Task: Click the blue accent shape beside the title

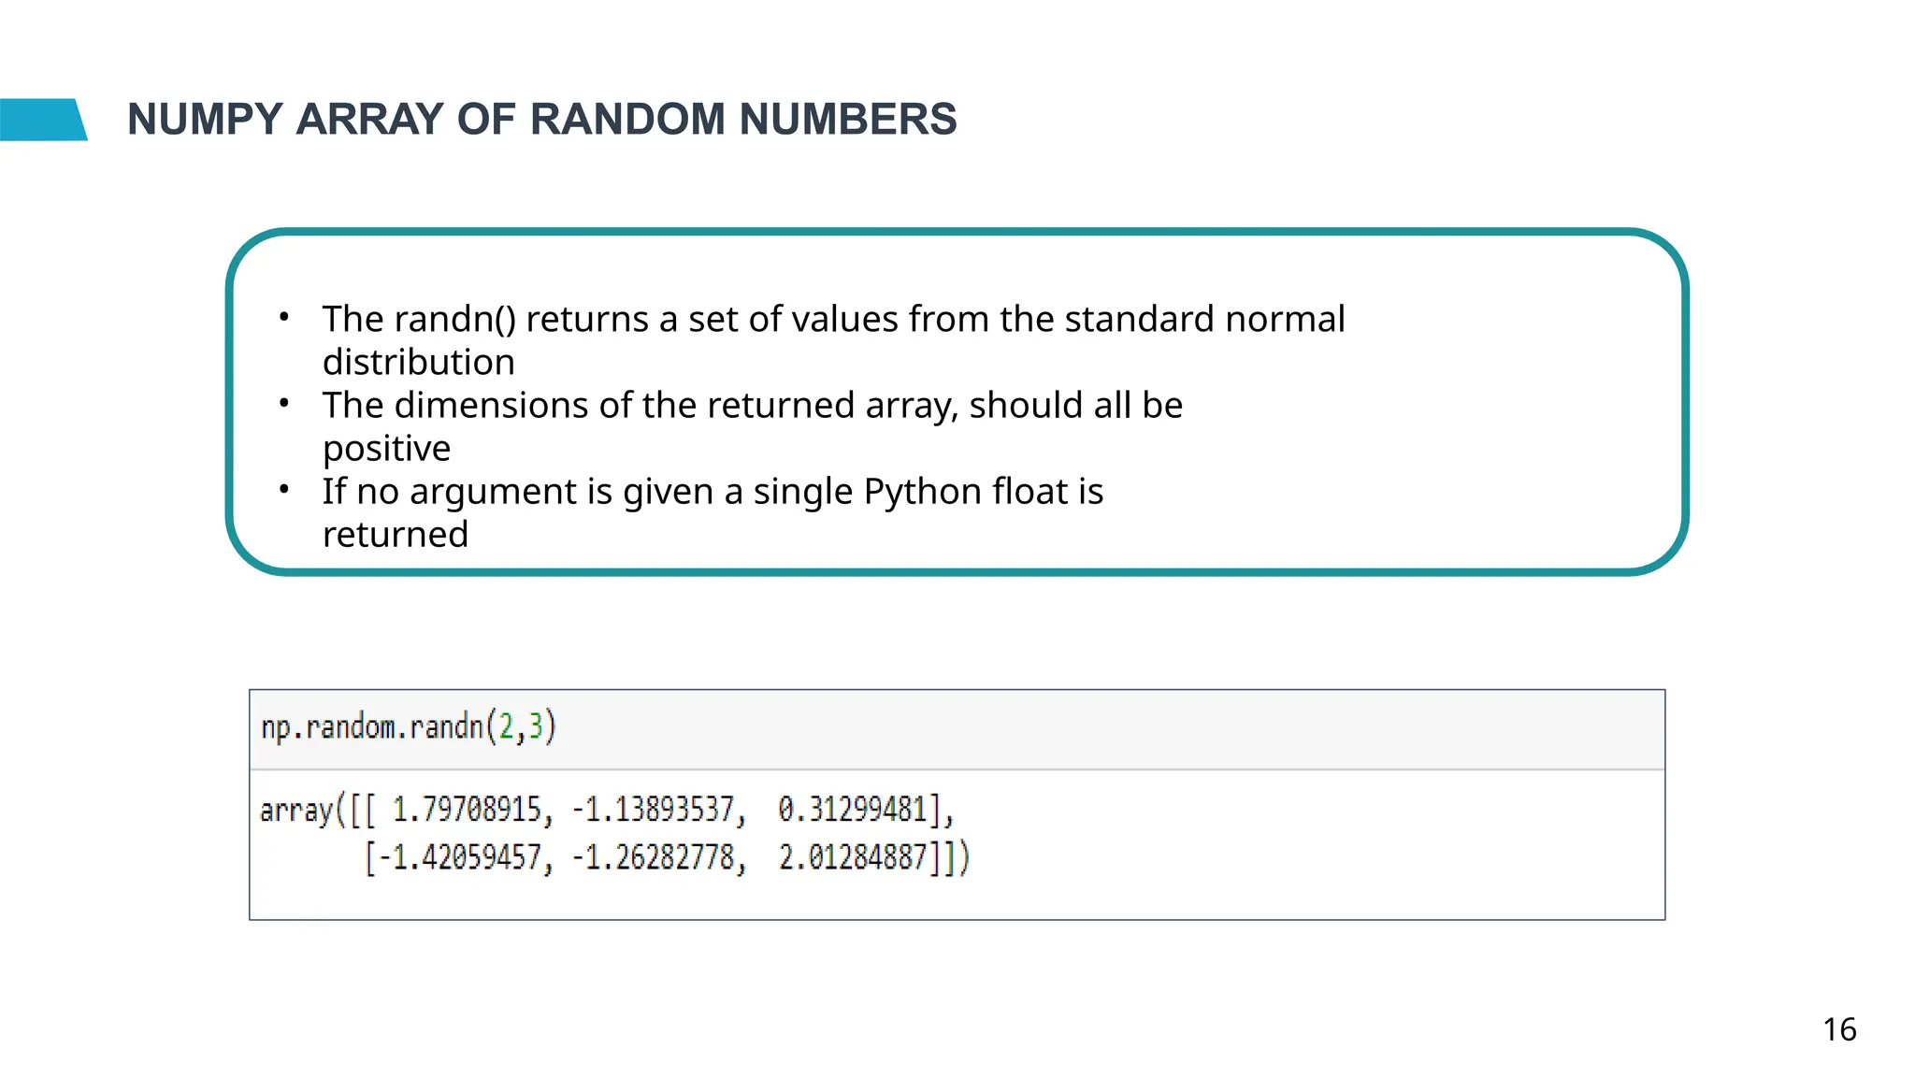Action: [x=42, y=120]
